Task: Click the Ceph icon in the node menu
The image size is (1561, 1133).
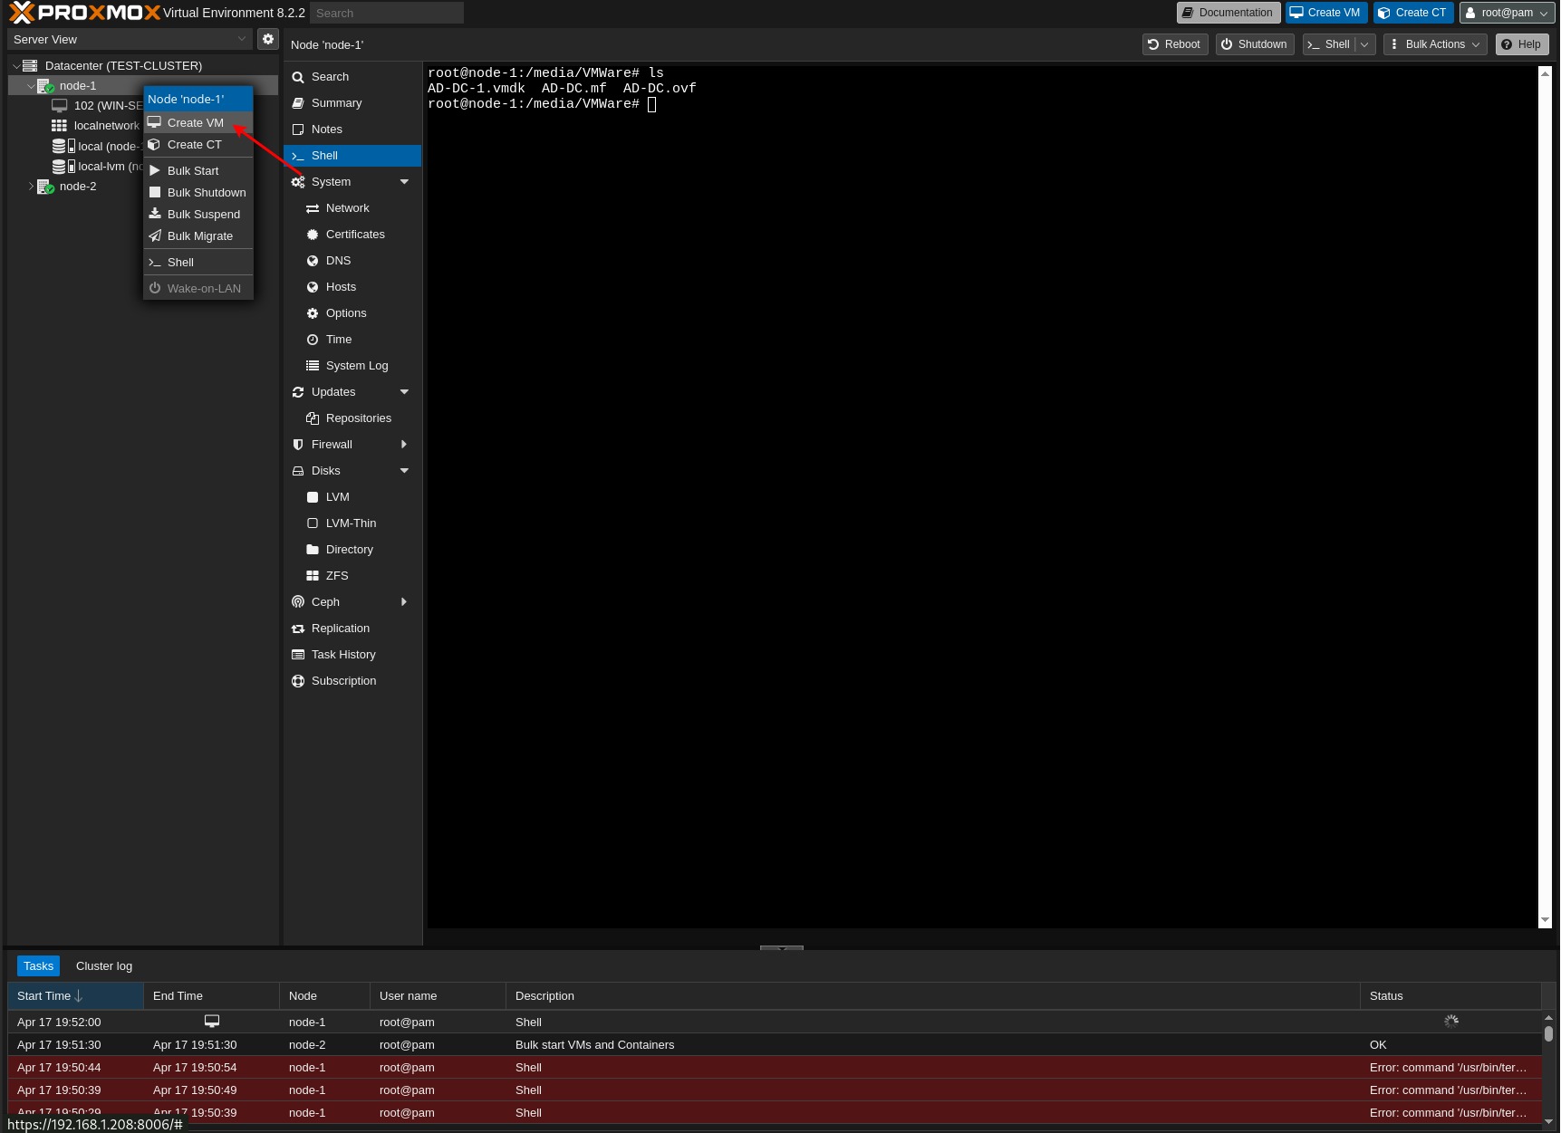Action: point(298,602)
